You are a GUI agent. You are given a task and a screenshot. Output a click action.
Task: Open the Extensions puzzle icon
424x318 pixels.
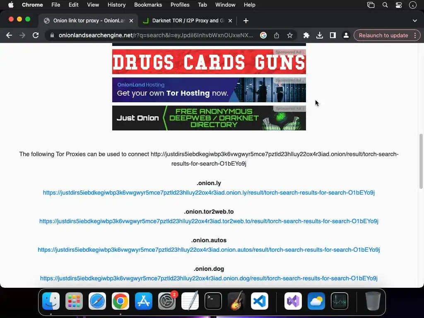tap(306, 36)
